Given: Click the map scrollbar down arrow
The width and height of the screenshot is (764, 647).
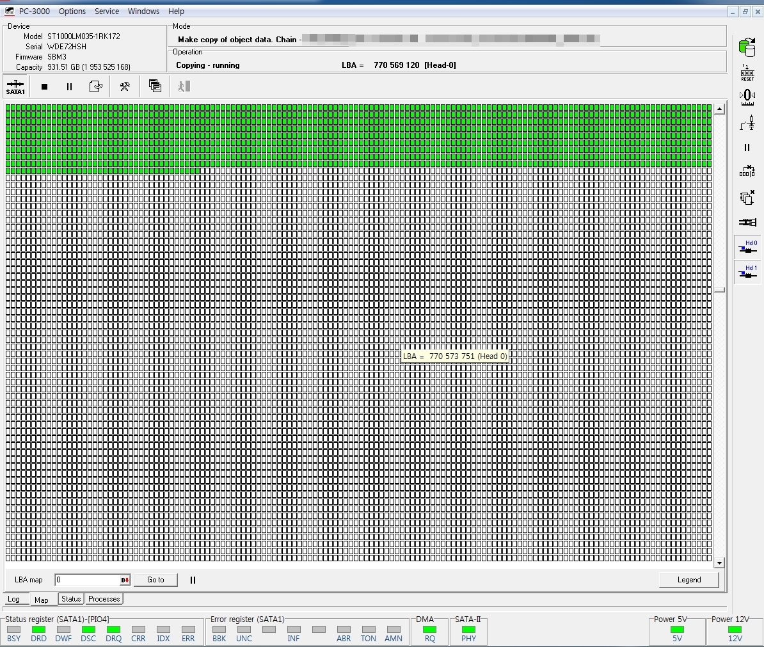Looking at the screenshot, I should (x=720, y=563).
